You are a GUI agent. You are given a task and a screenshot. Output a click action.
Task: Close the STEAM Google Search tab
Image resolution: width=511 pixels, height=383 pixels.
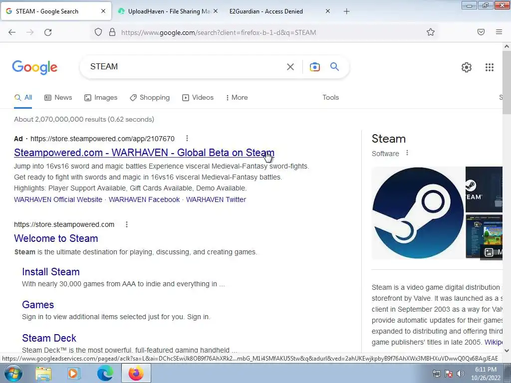tap(103, 11)
